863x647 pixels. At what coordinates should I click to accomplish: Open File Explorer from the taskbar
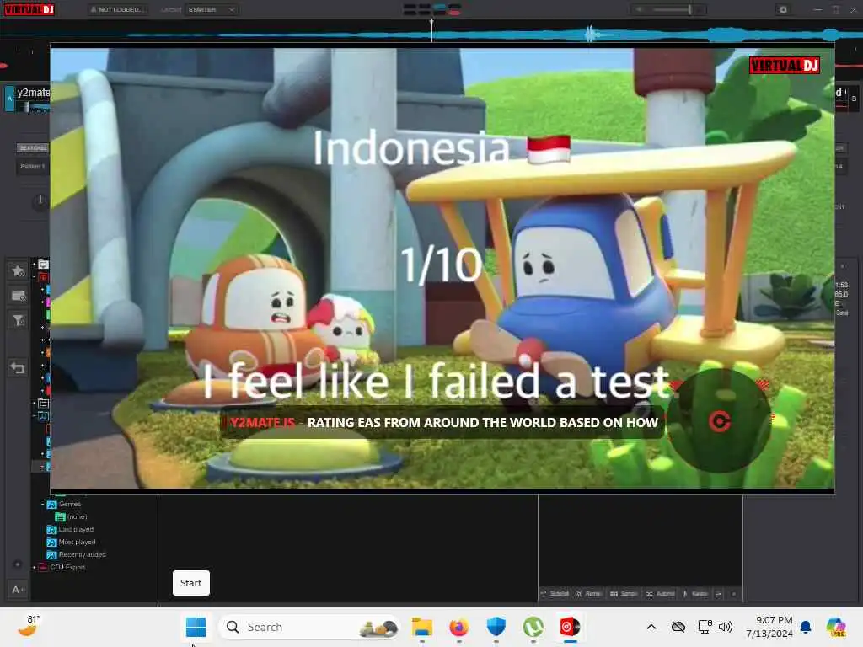point(422,627)
